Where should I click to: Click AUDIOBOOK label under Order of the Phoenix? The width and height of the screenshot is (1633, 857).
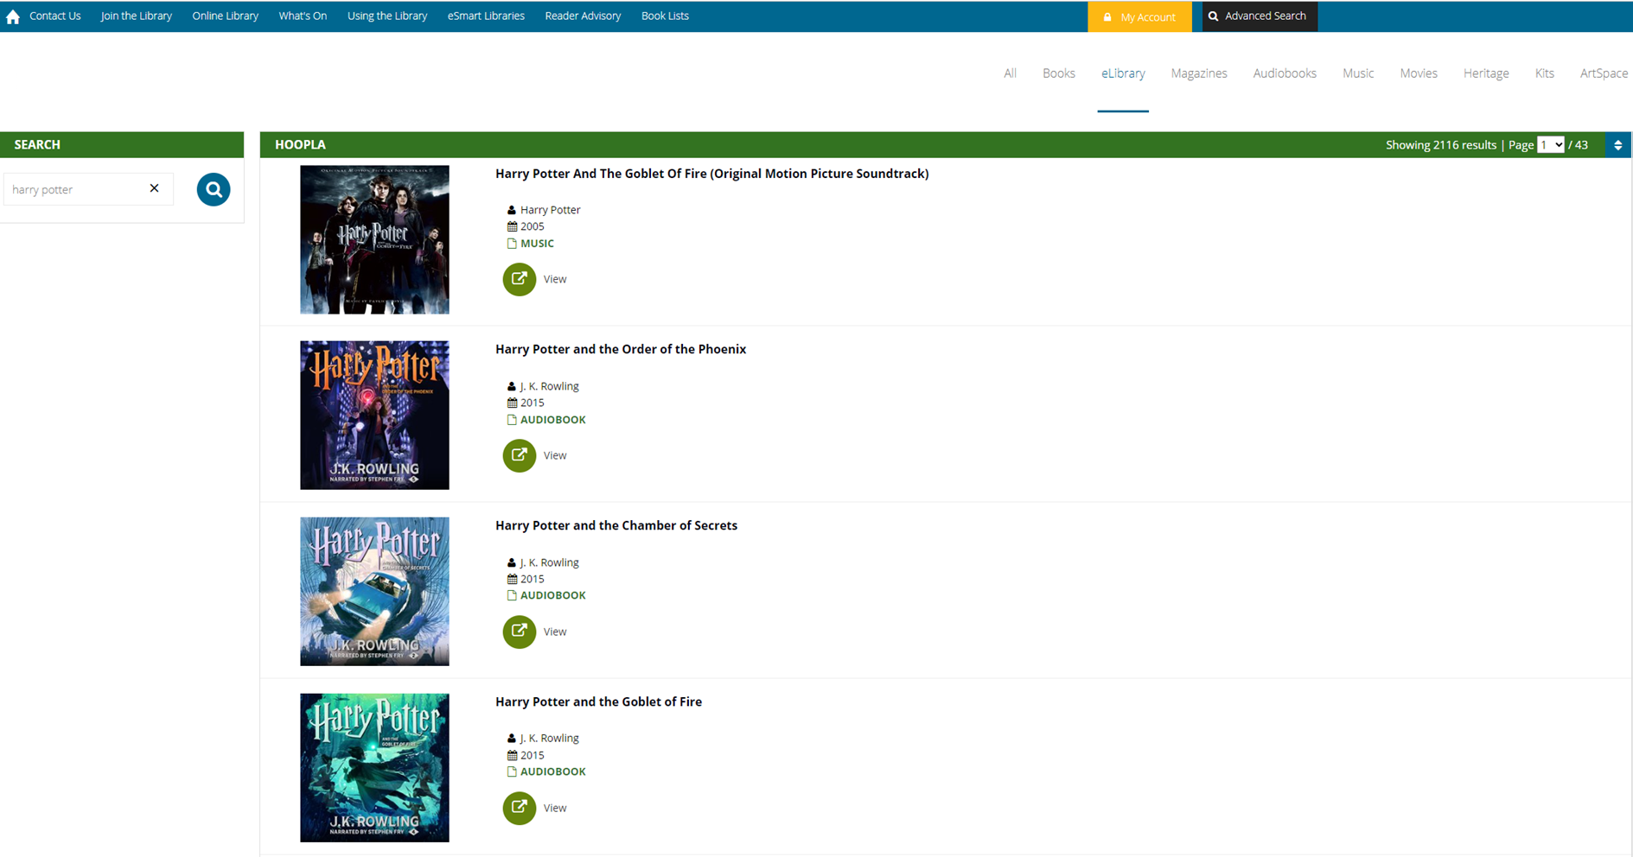pyautogui.click(x=553, y=420)
